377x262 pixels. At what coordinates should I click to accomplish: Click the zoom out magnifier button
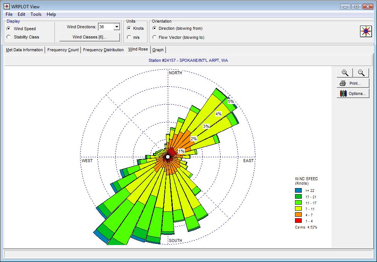361,73
